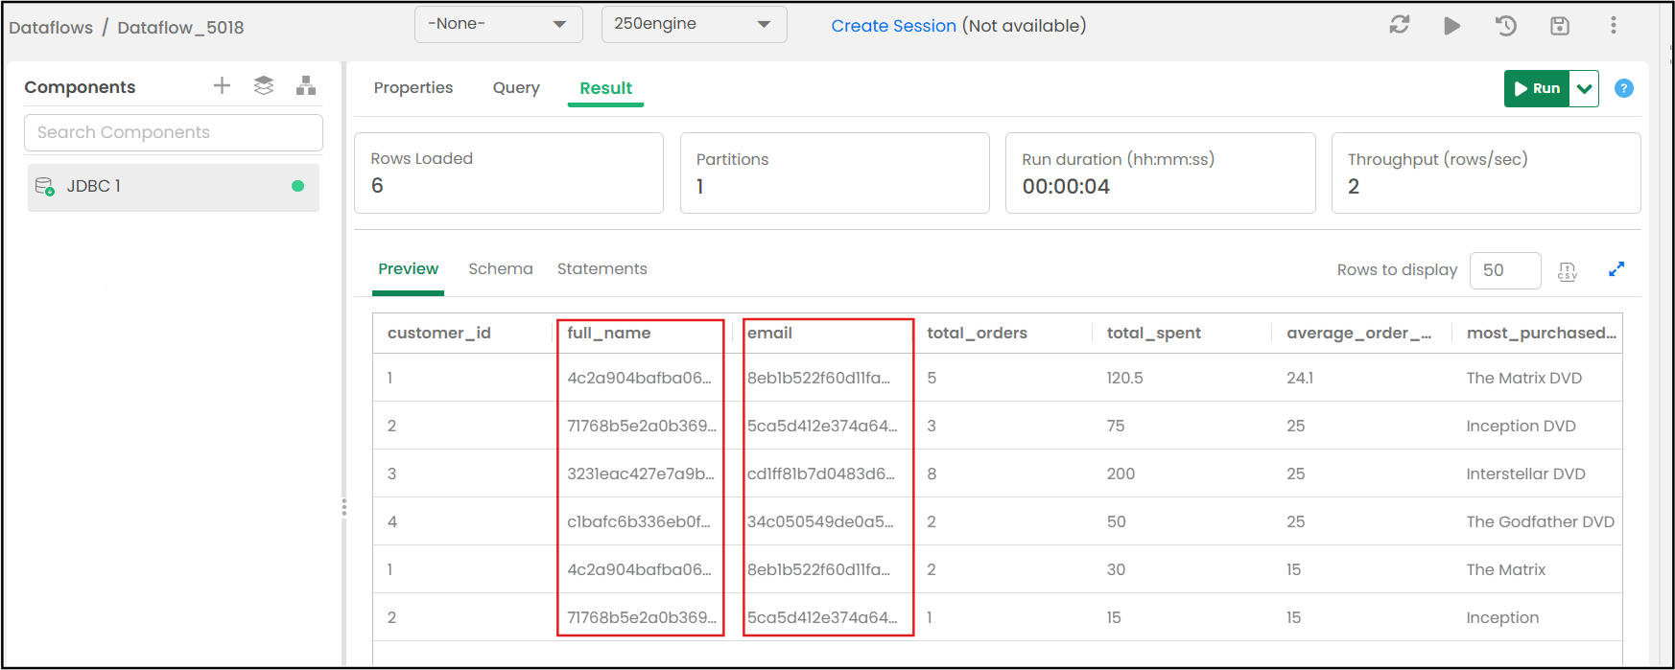Open the run history clock icon
The height and width of the screenshot is (670, 1675).
coord(1506,26)
